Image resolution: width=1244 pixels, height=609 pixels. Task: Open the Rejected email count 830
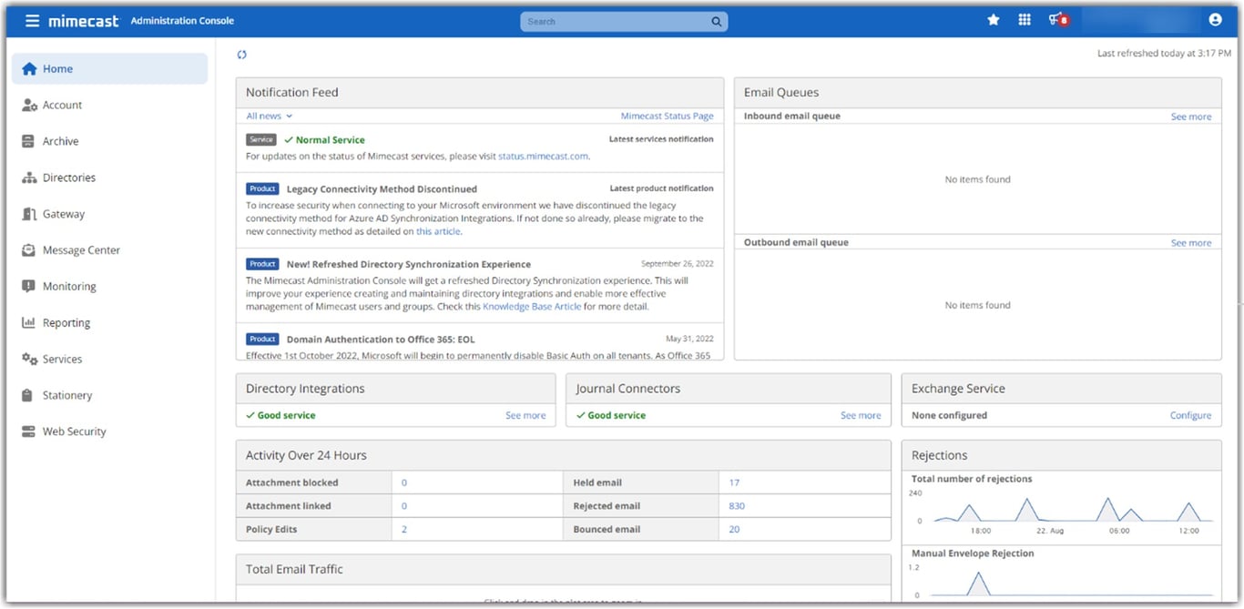coord(736,505)
